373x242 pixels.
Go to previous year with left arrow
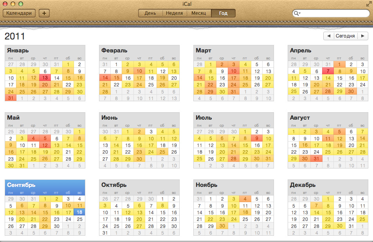click(328, 36)
